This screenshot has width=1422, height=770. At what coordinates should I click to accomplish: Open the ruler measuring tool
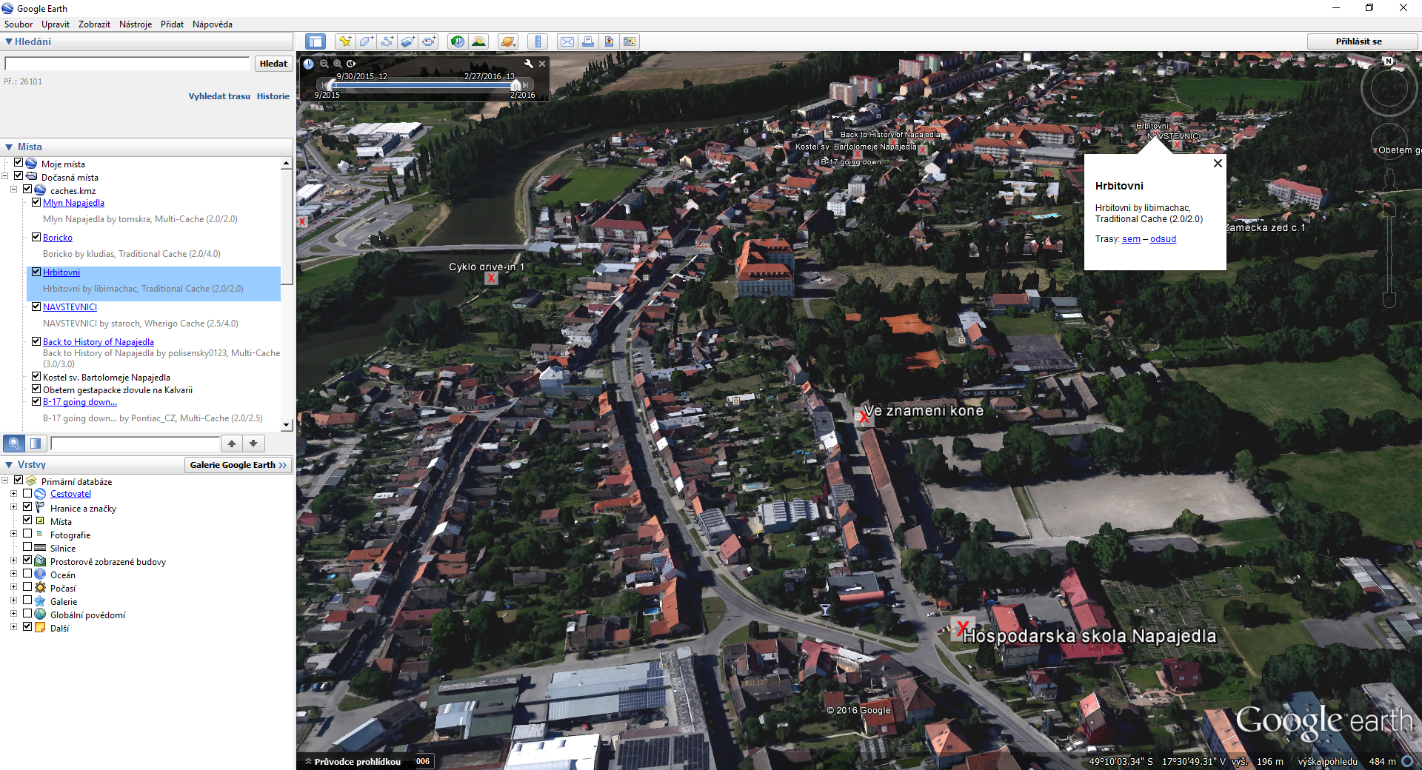click(538, 41)
